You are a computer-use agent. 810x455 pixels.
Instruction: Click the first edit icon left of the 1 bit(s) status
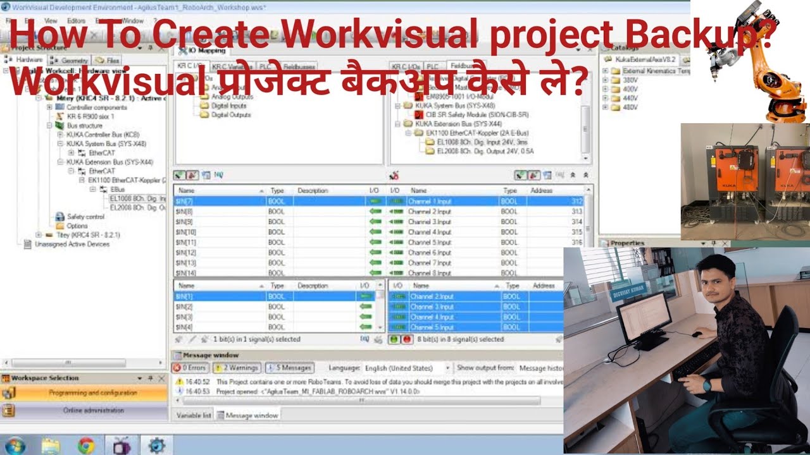pos(179,339)
